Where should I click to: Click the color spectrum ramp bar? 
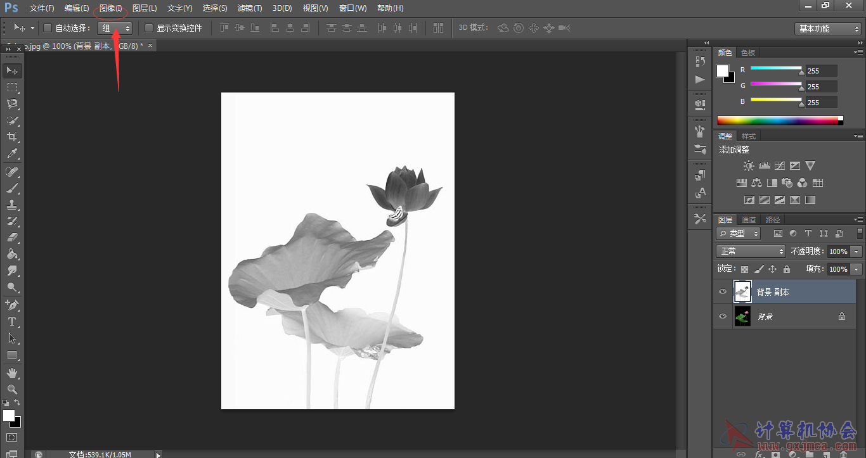point(779,120)
